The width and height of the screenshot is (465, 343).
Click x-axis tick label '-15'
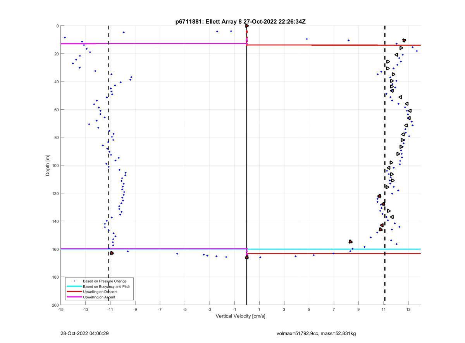point(60,309)
